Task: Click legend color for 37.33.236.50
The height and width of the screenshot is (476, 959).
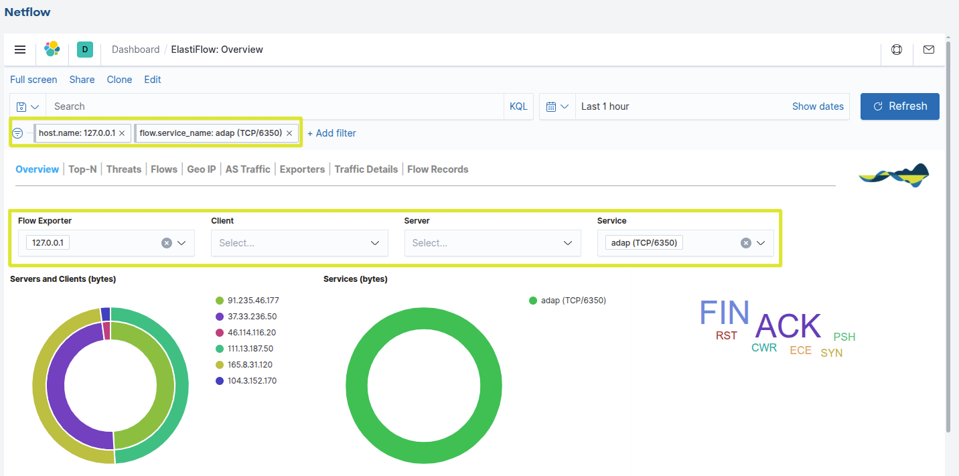Action: pyautogui.click(x=219, y=317)
